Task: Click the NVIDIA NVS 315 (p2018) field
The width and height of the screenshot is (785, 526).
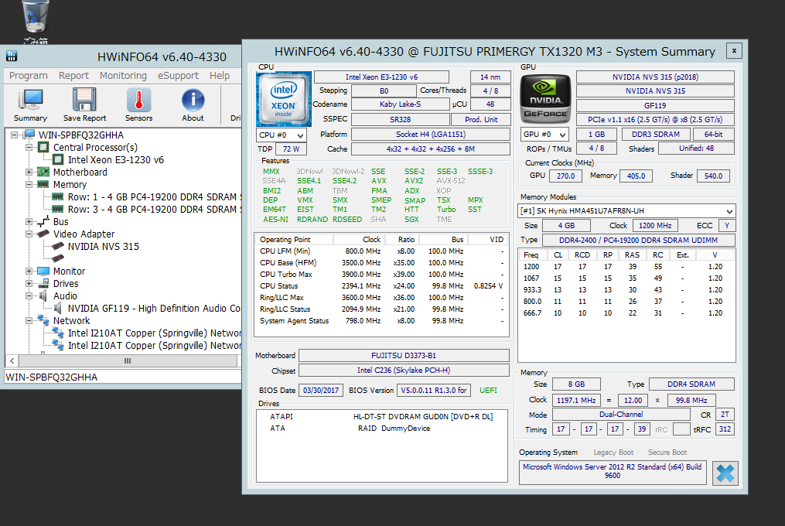Action: point(655,77)
